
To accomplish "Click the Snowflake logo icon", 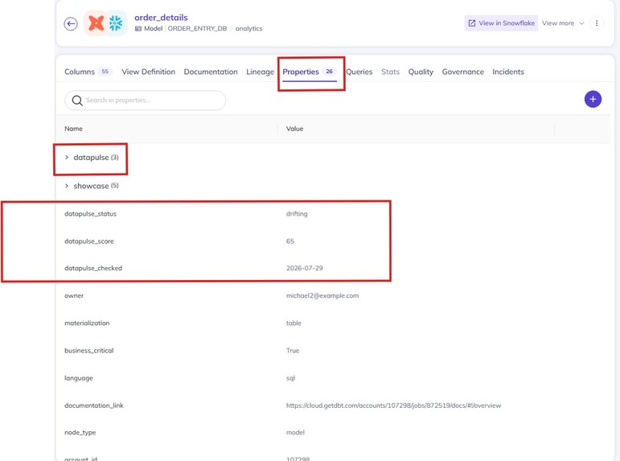I will coord(117,23).
